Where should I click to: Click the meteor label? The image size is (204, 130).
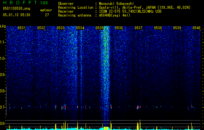click(x=46, y=10)
